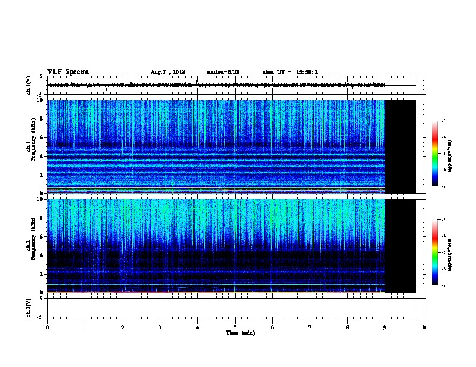476x367 pixels.
Task: Click the ch.1 "Frequency (kHz)" axis label
Action: (33, 139)
